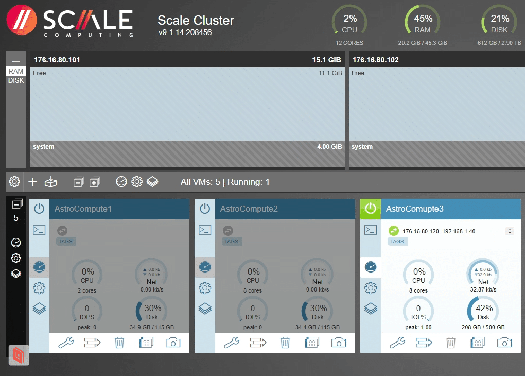The width and height of the screenshot is (525, 376).
Task: Collapse VM group in left sidebar
Action: coord(17,204)
